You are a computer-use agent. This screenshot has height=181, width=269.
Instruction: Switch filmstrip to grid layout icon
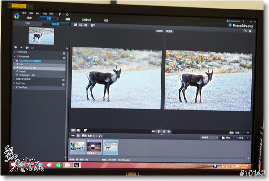(78, 136)
